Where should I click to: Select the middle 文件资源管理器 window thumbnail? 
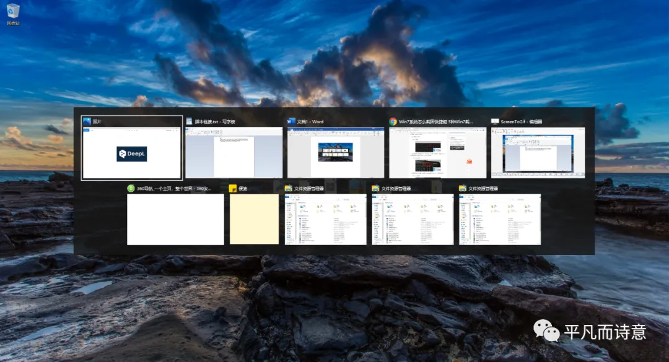[x=413, y=219]
